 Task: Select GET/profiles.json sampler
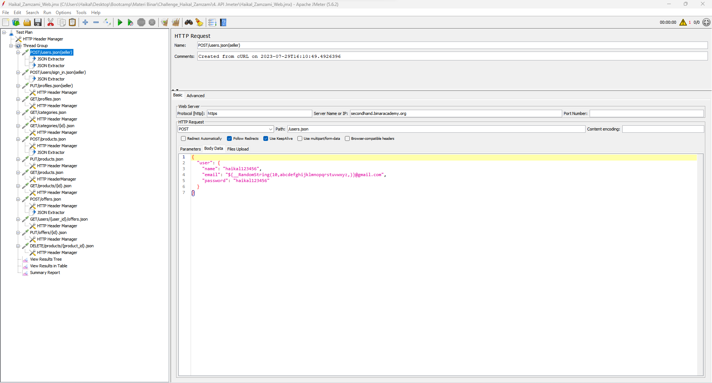click(45, 99)
